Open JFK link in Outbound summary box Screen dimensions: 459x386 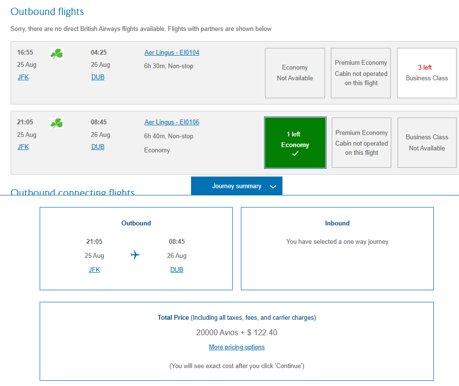click(94, 269)
